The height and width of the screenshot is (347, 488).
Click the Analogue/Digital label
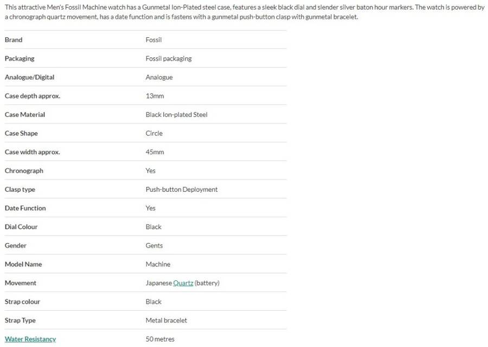tap(29, 77)
